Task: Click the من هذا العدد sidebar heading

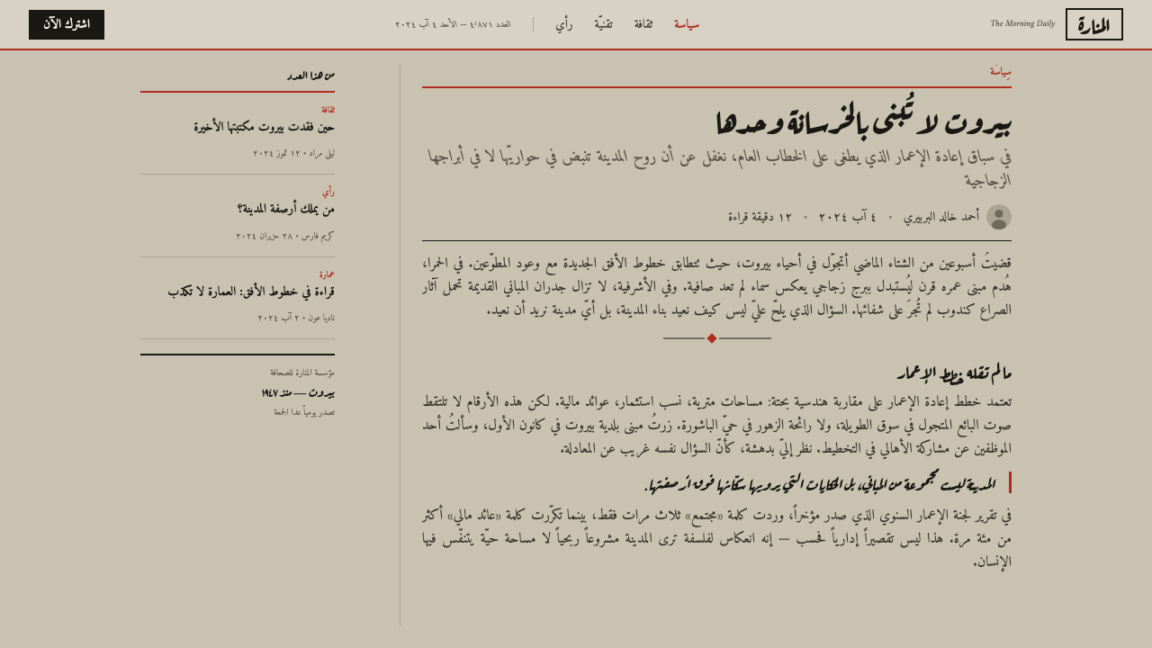Action: 311,76
